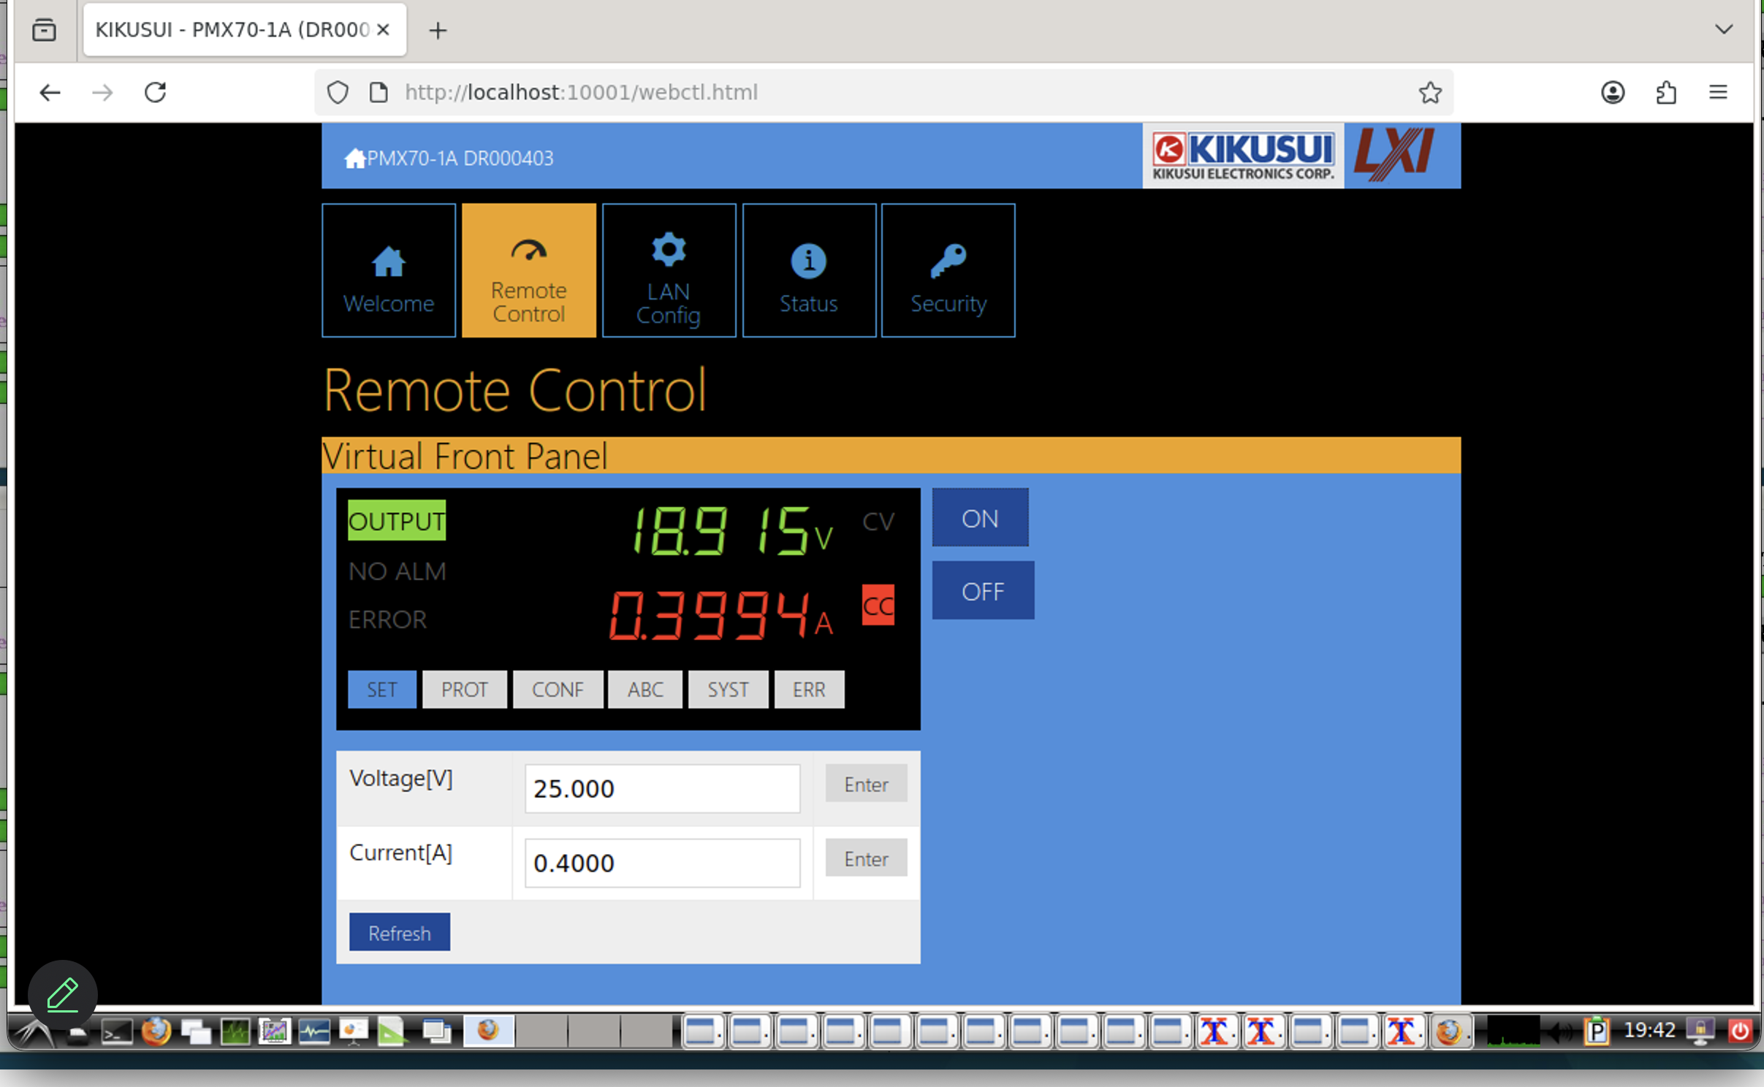Screen dimensions: 1764x1087
Task: Open the Security key tile
Action: pos(948,270)
